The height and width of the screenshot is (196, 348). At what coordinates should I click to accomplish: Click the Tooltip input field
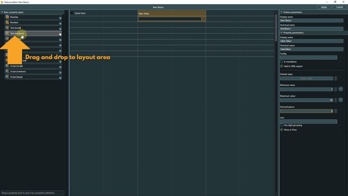click(x=308, y=58)
